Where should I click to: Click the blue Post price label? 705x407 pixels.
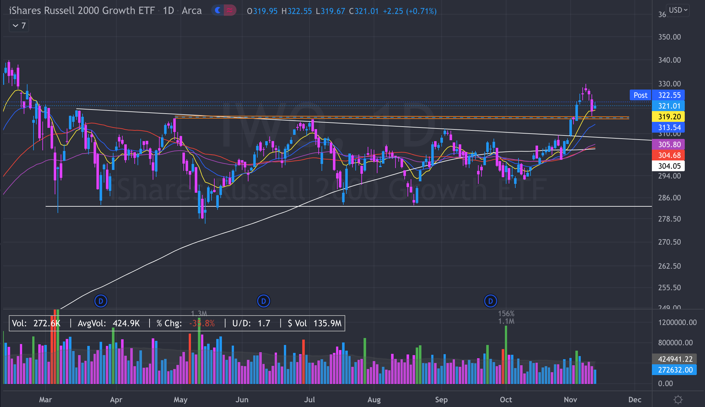(x=640, y=95)
